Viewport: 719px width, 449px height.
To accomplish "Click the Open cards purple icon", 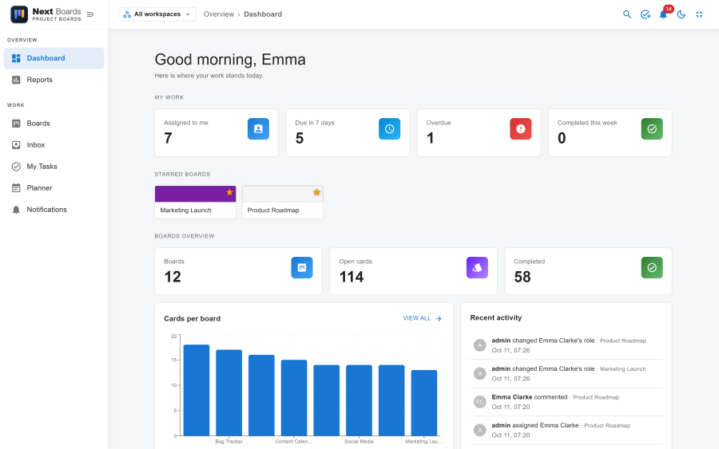I will coord(477,267).
